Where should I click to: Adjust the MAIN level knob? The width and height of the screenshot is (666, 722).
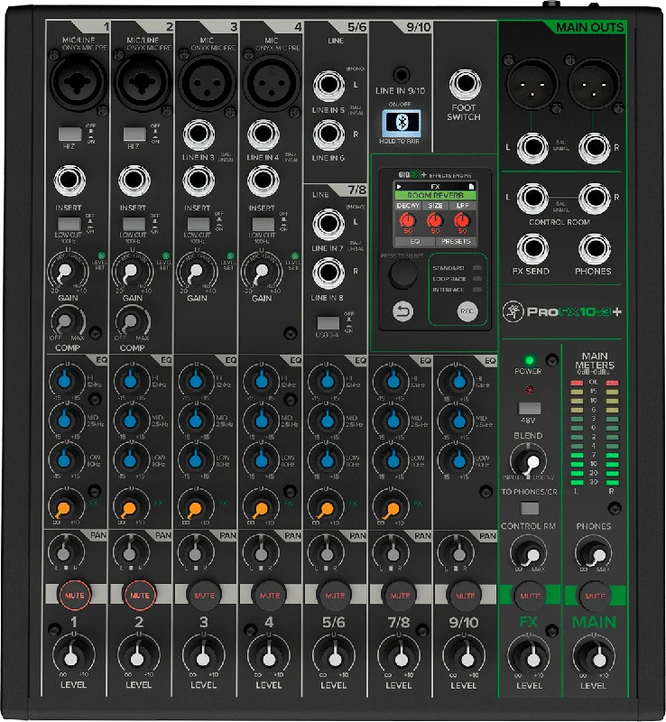tap(595, 657)
